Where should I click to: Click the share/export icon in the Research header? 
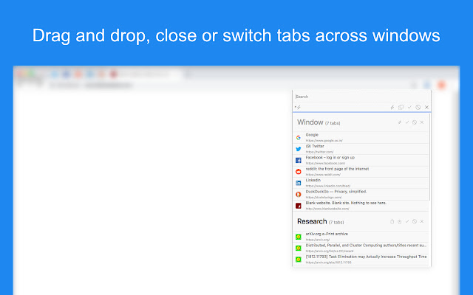(x=392, y=221)
